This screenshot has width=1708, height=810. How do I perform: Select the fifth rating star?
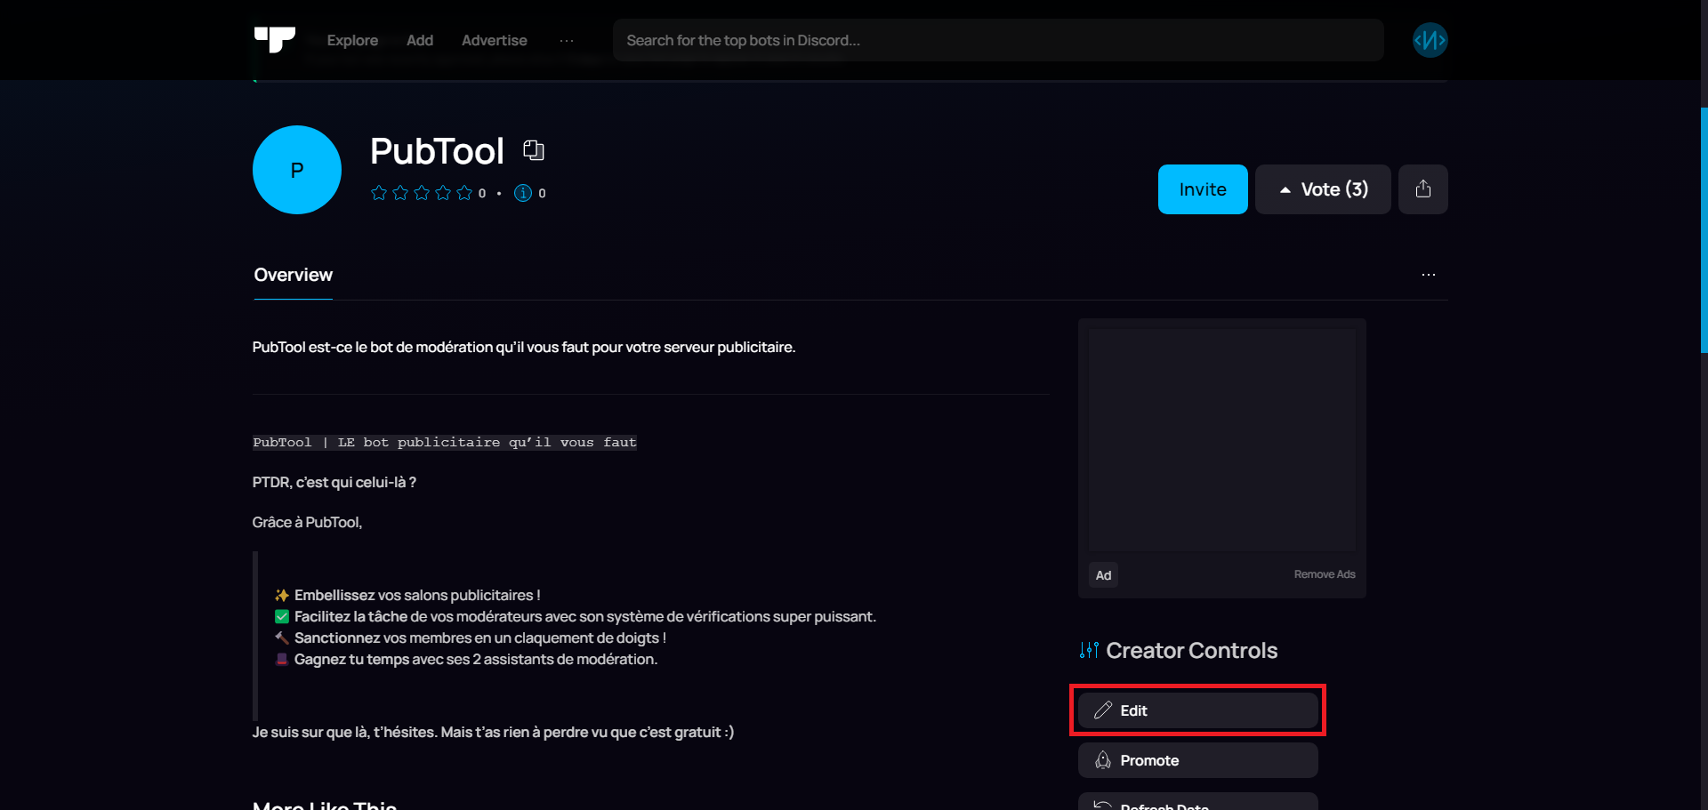click(464, 193)
